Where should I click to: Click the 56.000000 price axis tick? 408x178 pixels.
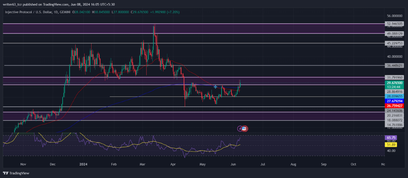click(395, 16)
